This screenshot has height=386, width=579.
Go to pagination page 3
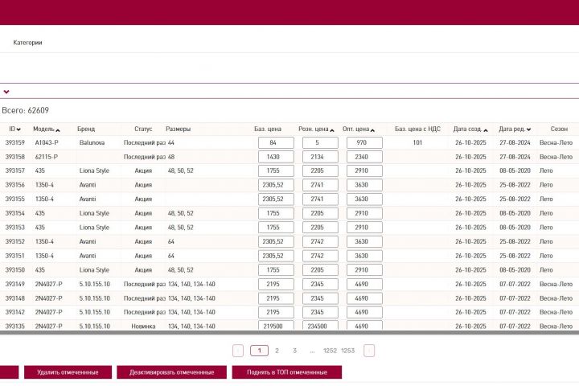[294, 351]
